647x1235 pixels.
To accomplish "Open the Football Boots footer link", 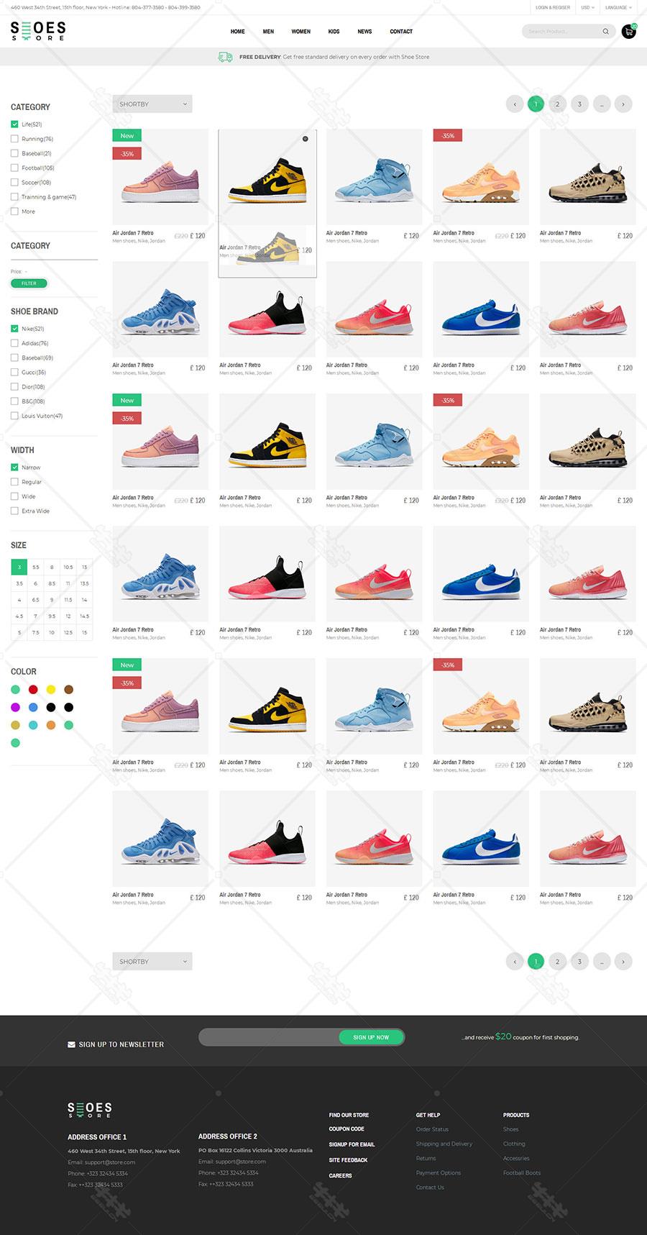I will click(522, 1172).
